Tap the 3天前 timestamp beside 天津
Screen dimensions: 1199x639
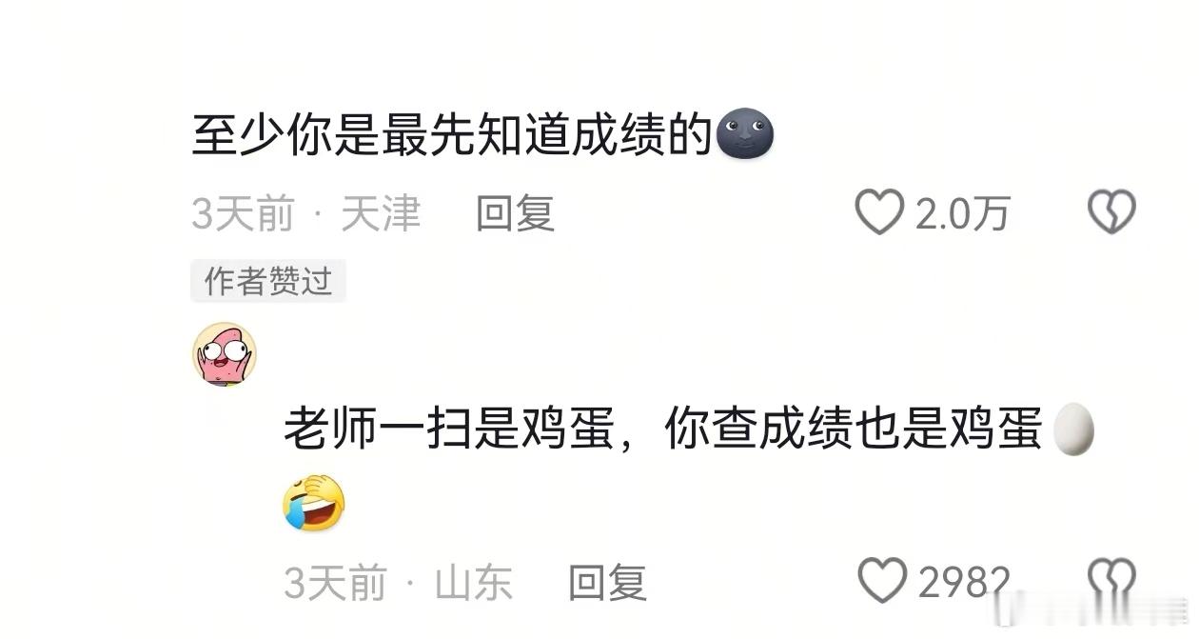244,214
